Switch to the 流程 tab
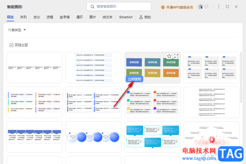The image size is (246, 164). click(50, 17)
